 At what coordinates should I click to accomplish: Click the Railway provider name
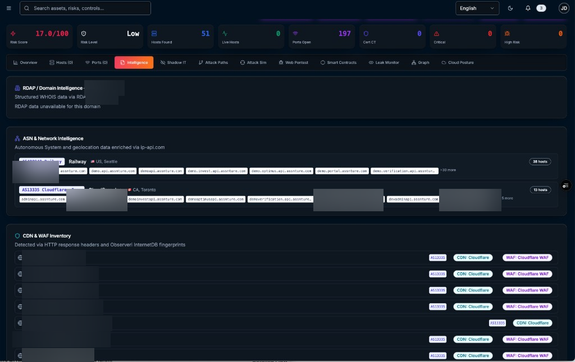[77, 161]
